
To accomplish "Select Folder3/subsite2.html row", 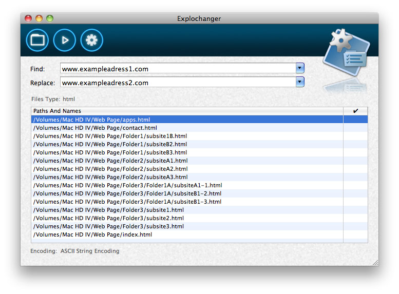I will (199, 218).
